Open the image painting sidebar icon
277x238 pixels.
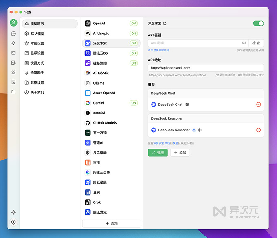(x=13, y=53)
